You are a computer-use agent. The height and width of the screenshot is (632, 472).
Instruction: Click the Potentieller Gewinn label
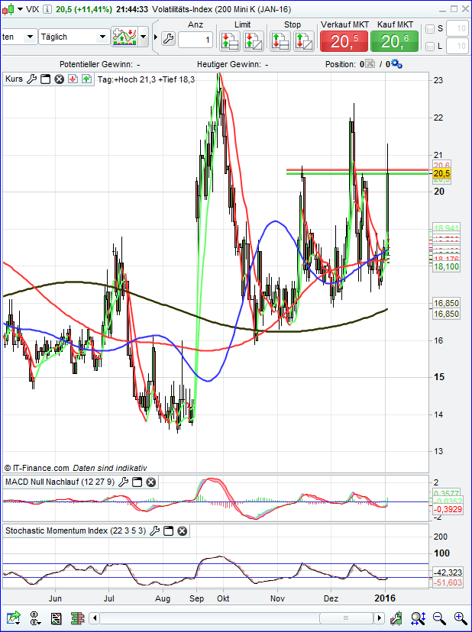[95, 64]
